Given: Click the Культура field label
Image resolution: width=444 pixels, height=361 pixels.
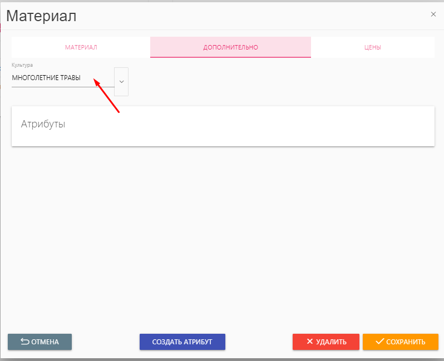Looking at the screenshot, I should click(22, 65).
